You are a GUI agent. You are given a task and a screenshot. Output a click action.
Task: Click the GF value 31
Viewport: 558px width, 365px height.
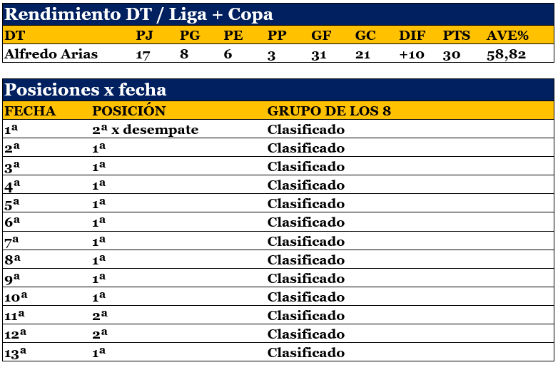pos(318,54)
